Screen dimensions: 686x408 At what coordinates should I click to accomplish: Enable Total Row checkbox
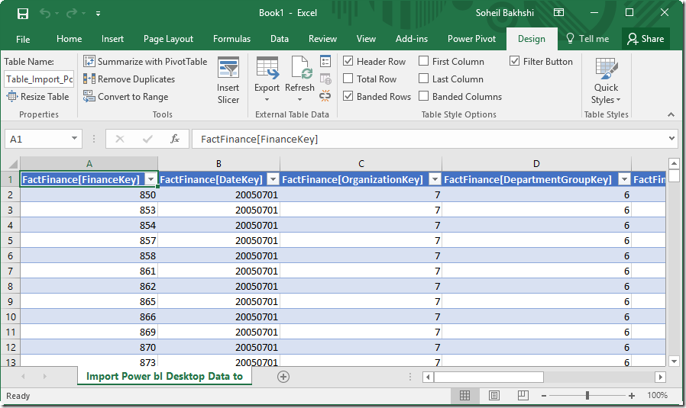tap(348, 79)
